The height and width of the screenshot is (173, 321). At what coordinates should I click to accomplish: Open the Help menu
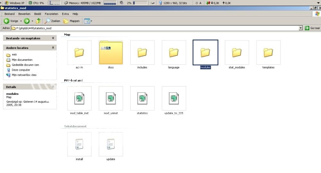(x=75, y=14)
